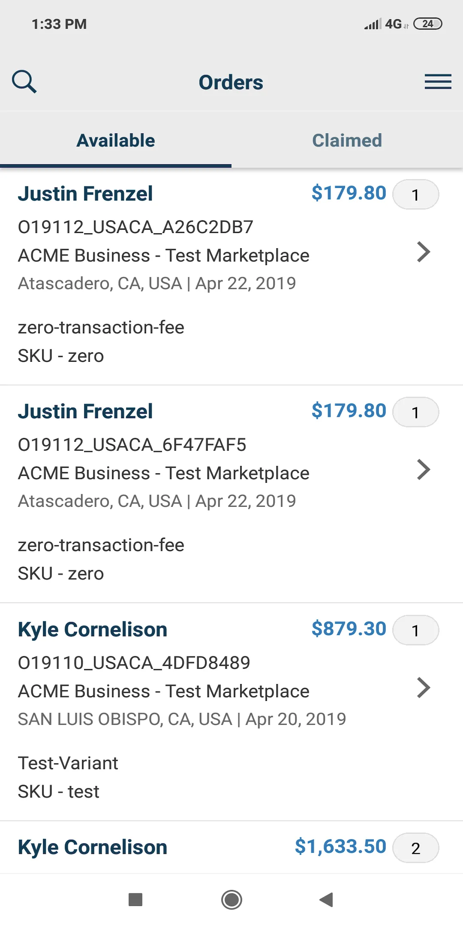
Task: Open first Justin Frenzel order name
Action: point(85,193)
